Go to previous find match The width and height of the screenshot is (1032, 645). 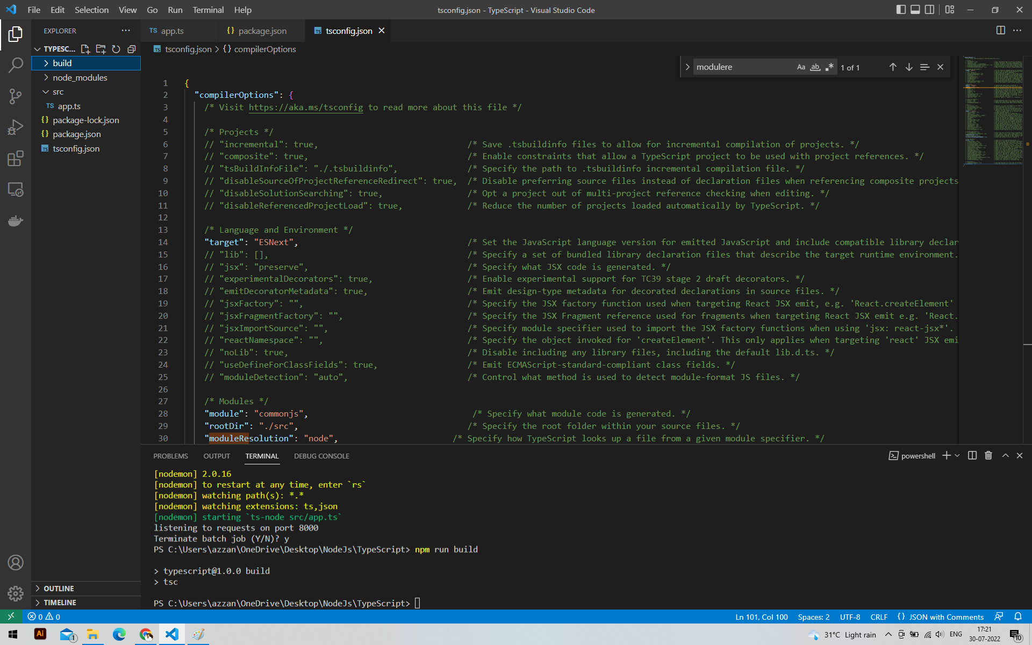point(893,67)
